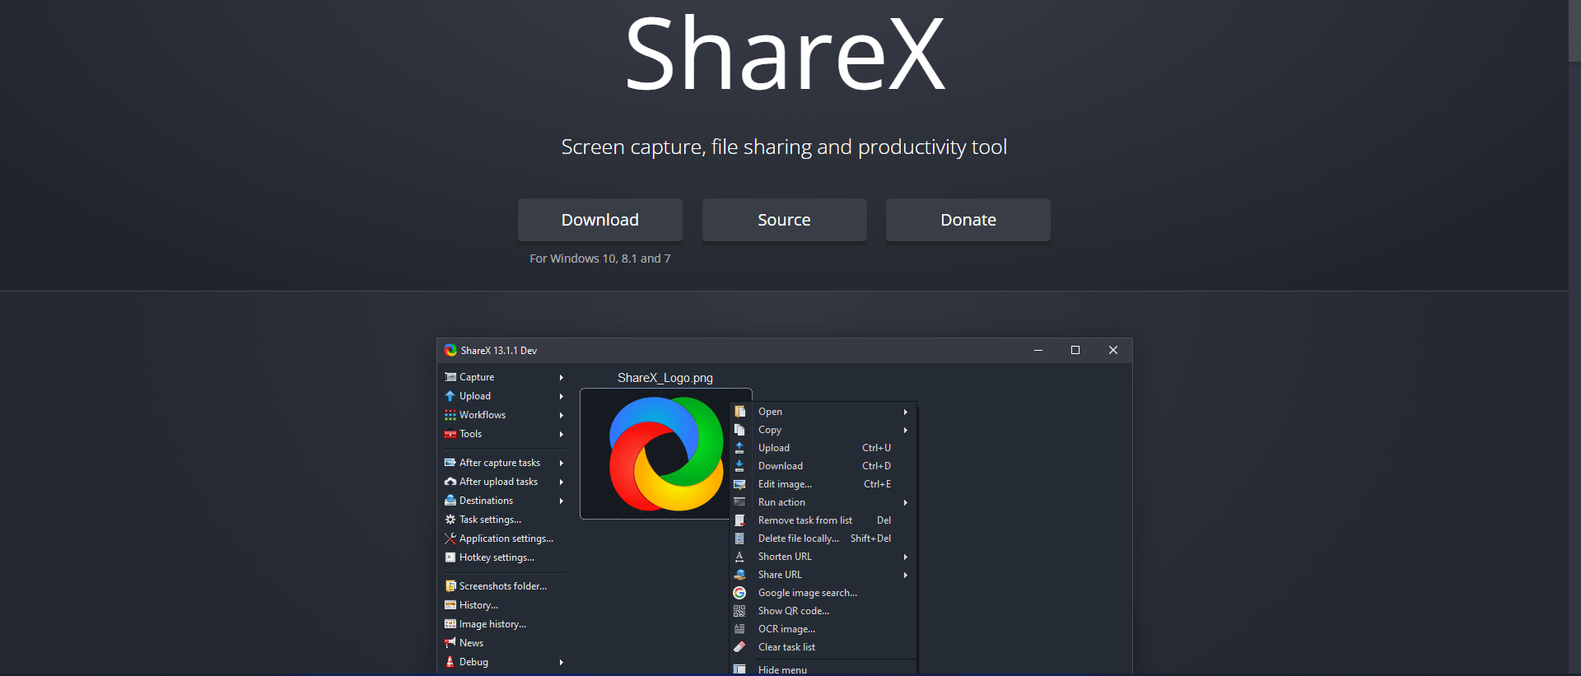Maximize the ShareX app window

click(x=1075, y=350)
